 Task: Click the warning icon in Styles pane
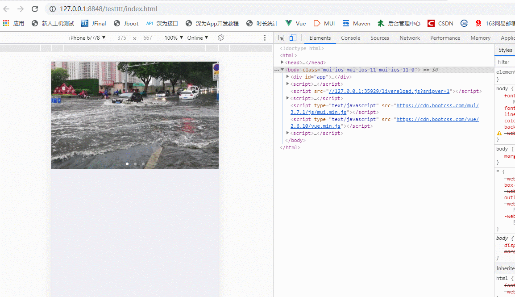coord(499,133)
